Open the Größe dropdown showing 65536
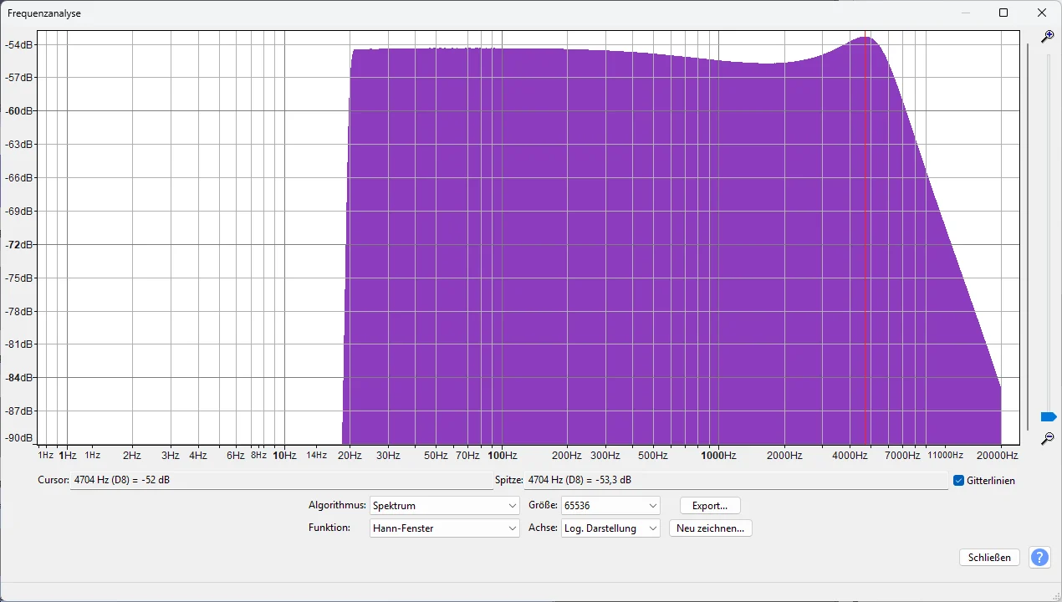This screenshot has width=1062, height=602. [611, 506]
